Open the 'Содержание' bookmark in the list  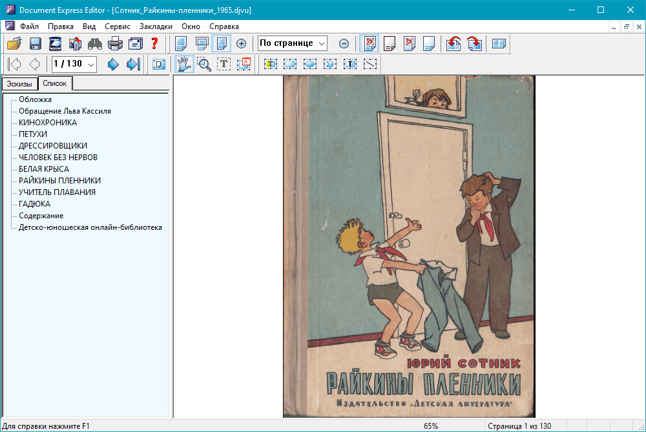click(41, 216)
